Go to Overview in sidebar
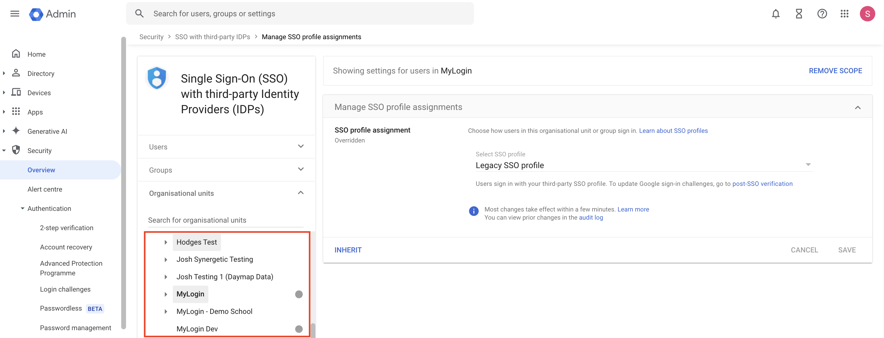Viewport: 884px width, 338px height. pos(41,170)
